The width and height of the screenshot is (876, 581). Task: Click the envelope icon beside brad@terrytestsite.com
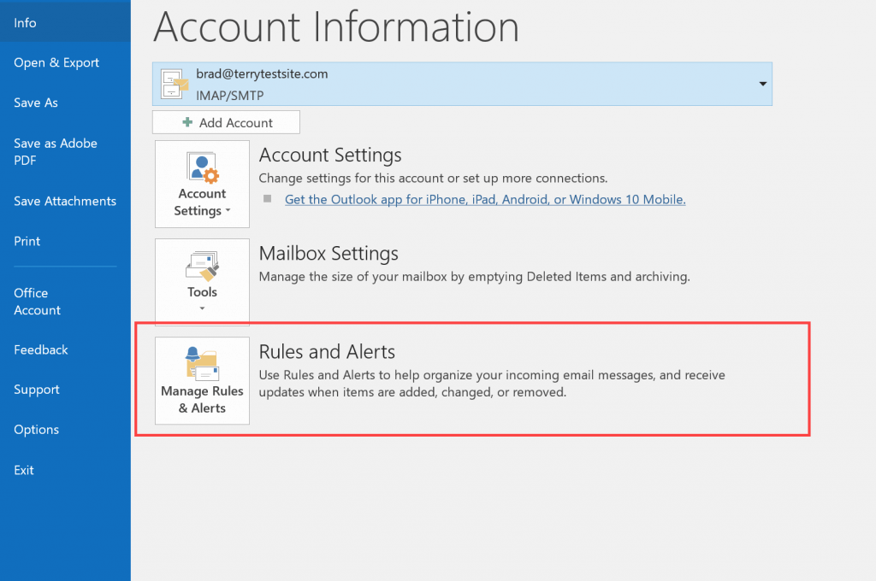[x=175, y=83]
